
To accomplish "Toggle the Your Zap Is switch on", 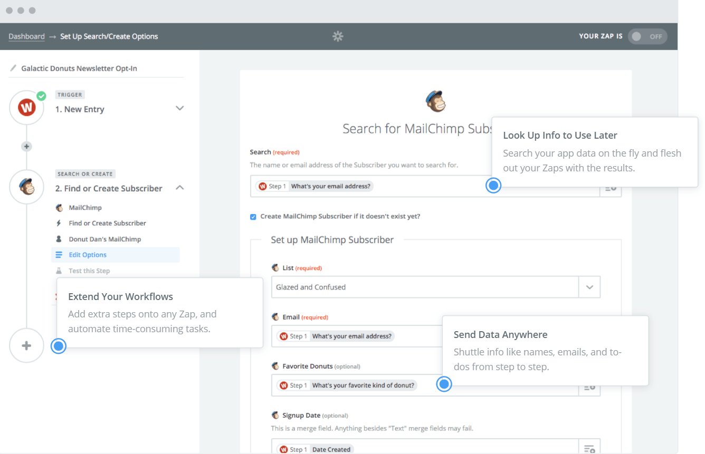I will 647,36.
